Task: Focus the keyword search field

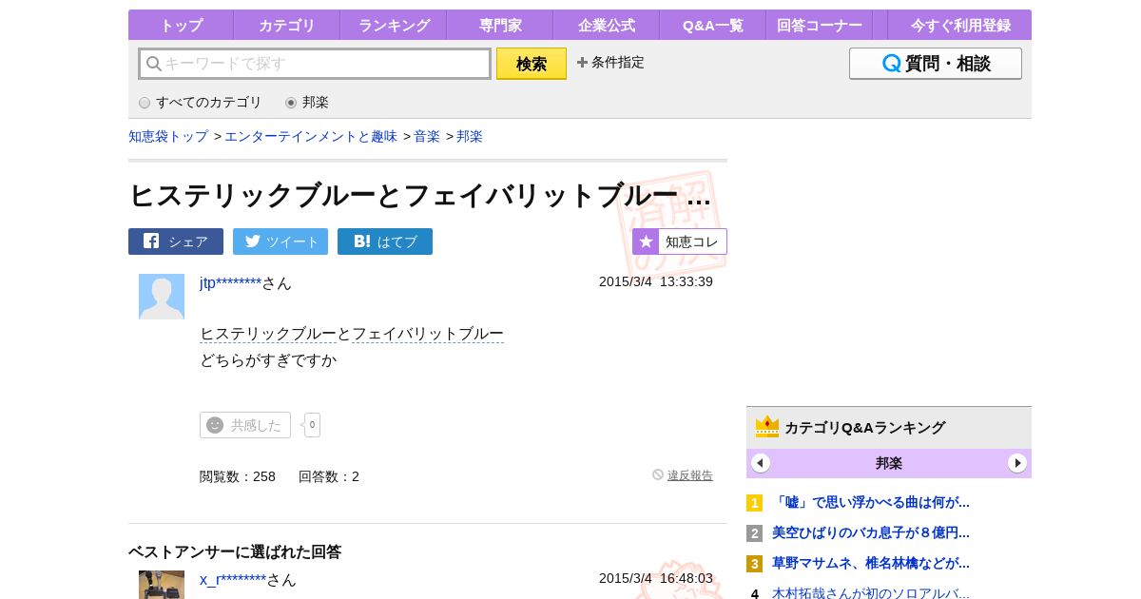Action: pyautogui.click(x=315, y=64)
